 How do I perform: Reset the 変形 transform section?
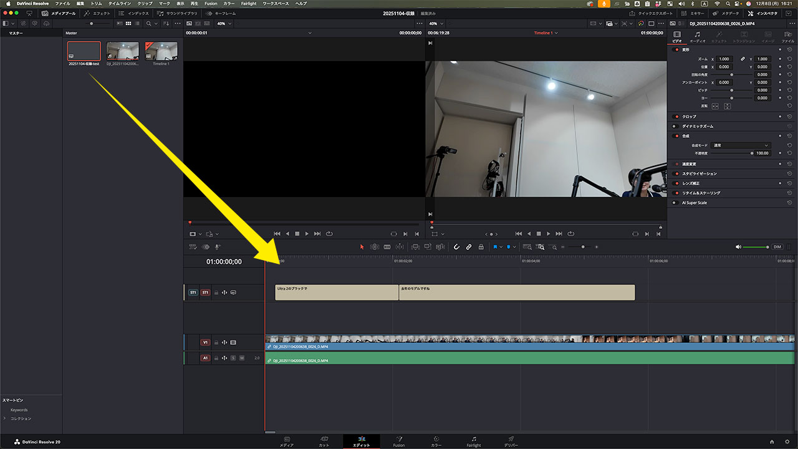pos(789,49)
